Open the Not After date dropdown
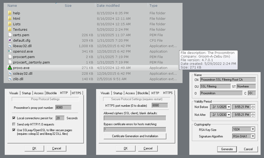Image resolution: width=264 pixels, height=158 pixels. coord(229,115)
